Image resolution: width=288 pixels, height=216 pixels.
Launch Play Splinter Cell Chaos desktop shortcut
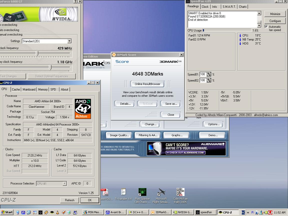[142, 195]
